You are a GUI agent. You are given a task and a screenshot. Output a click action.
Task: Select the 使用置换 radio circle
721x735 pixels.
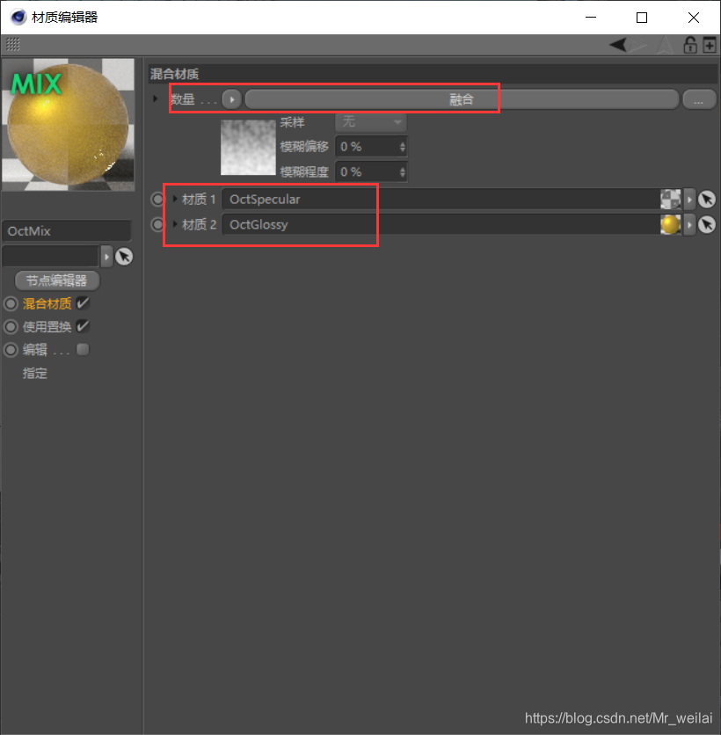click(11, 327)
